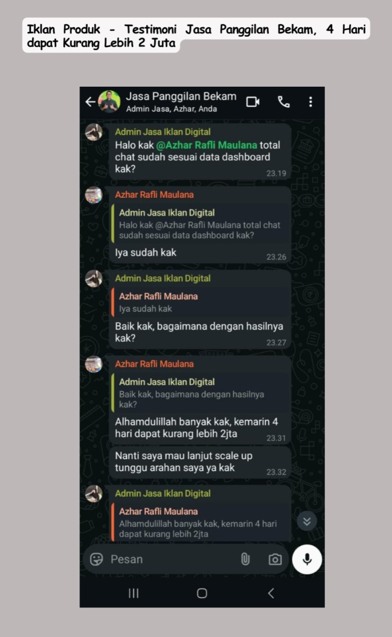
Task: Tap the microphone voice message button
Action: point(307,559)
